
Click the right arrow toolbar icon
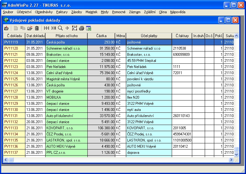67,28
